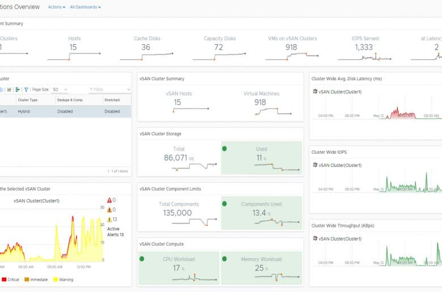Click the vSAN Cluster Compute widget title

click(161, 244)
